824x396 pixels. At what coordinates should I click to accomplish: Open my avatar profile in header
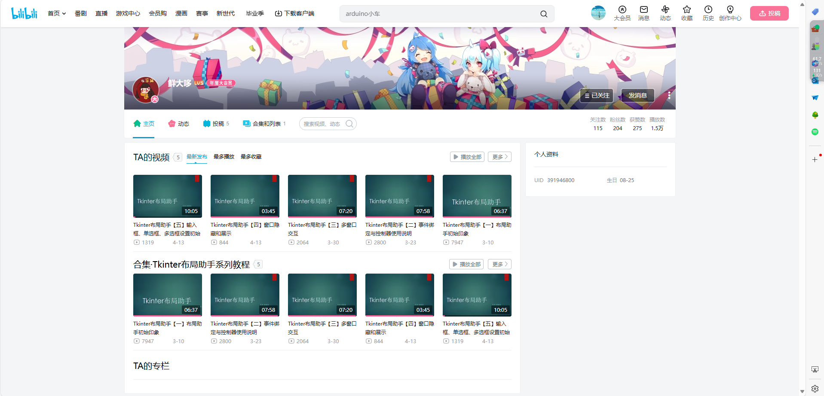(598, 13)
